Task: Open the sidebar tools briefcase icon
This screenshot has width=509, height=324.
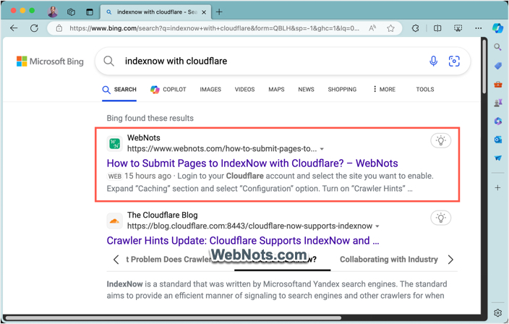Action: [x=498, y=85]
